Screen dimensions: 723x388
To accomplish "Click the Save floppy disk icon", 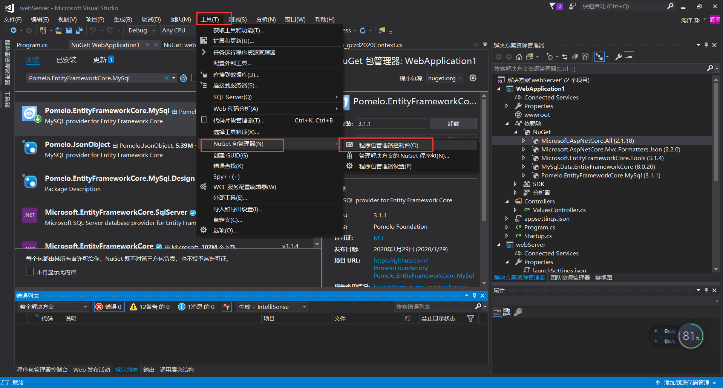I will pyautogui.click(x=69, y=30).
